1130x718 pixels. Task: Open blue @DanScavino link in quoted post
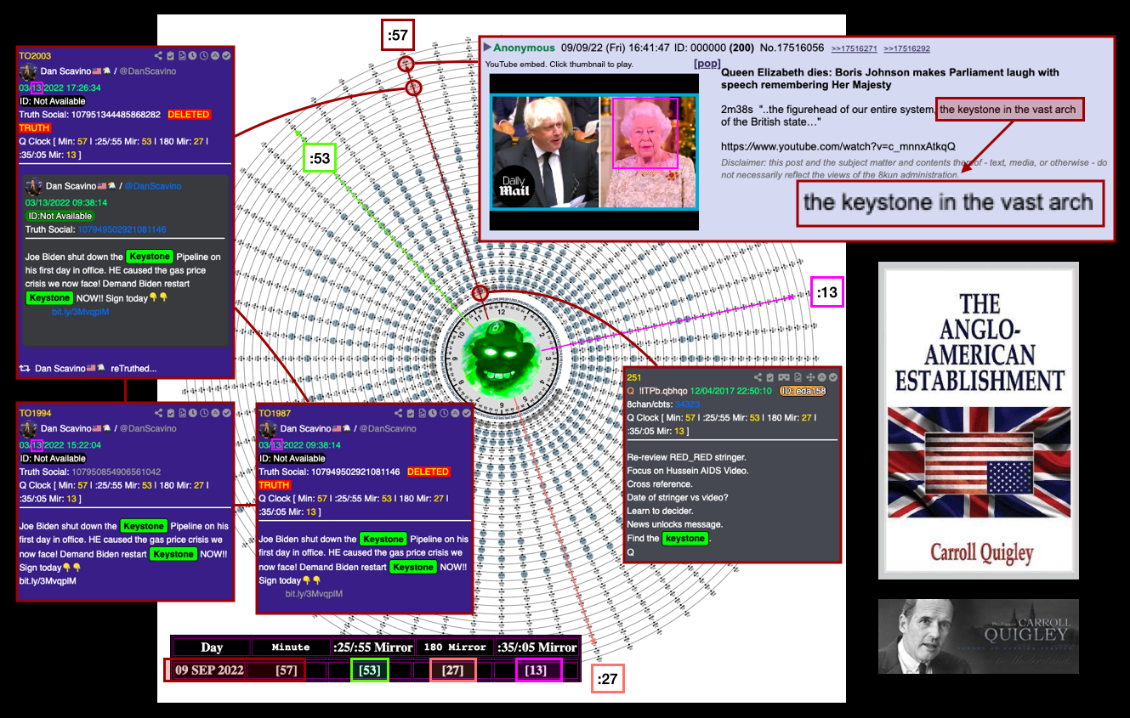click(153, 186)
